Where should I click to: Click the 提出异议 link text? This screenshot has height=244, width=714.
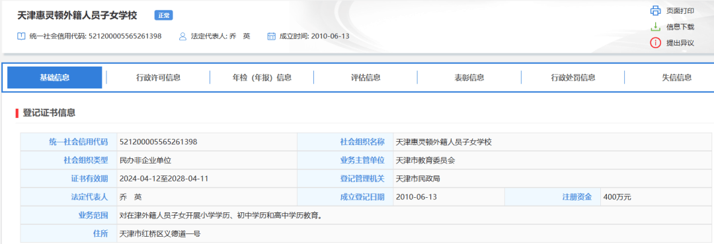(680, 43)
